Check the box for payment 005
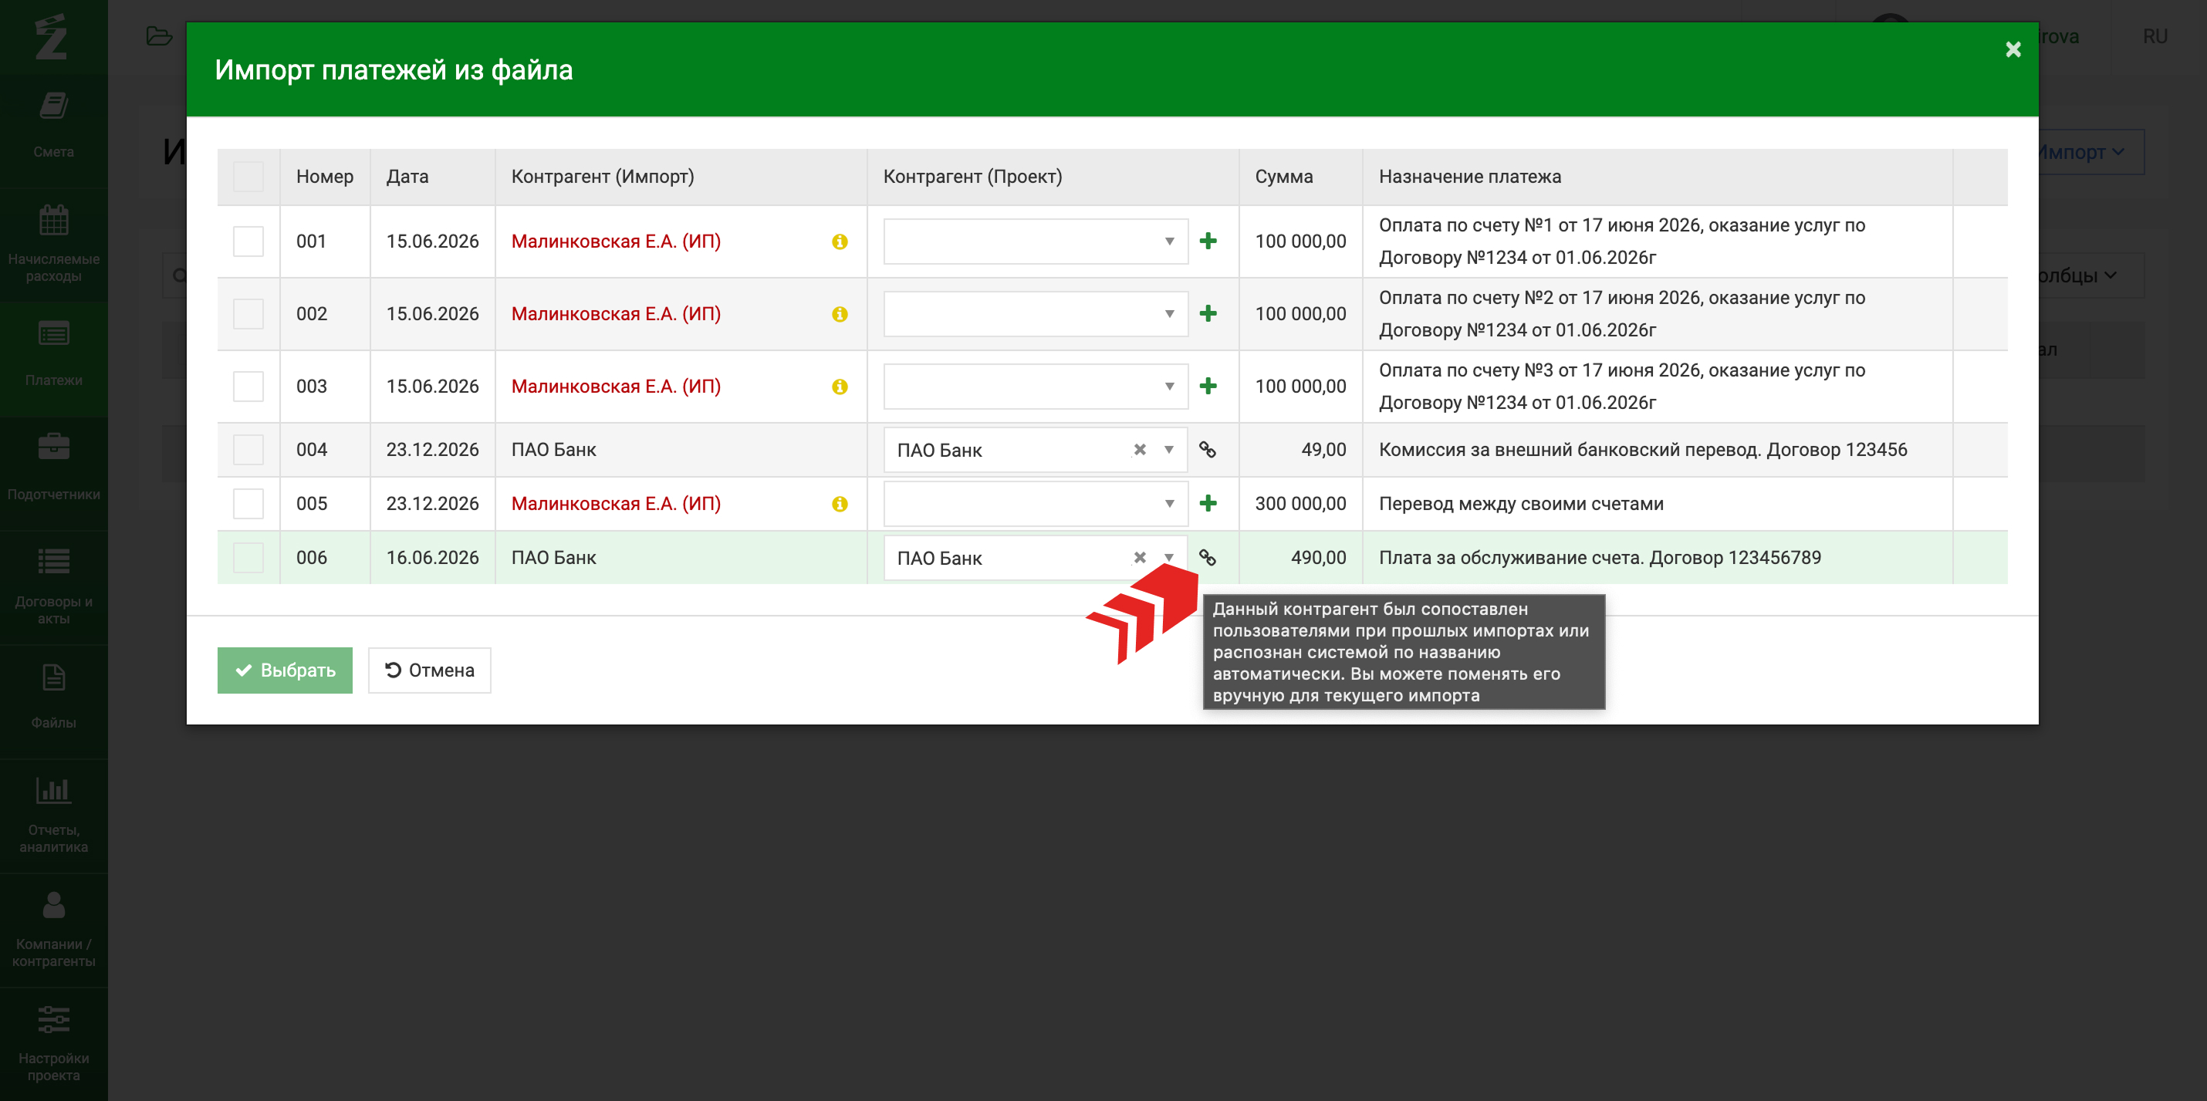 pos(248,504)
